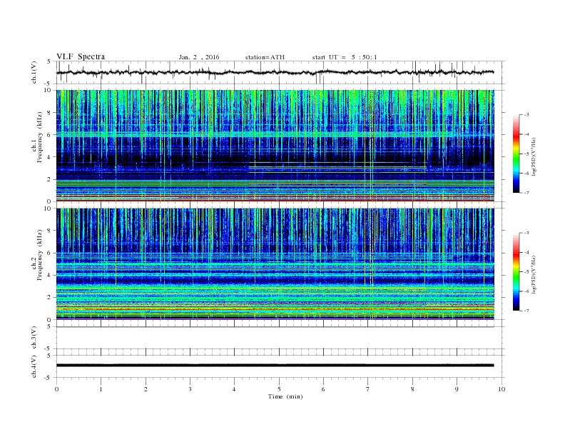Click the "10" kHz tick on ch.2 spectrogram
The width and height of the screenshot is (565, 437).
click(x=48, y=209)
